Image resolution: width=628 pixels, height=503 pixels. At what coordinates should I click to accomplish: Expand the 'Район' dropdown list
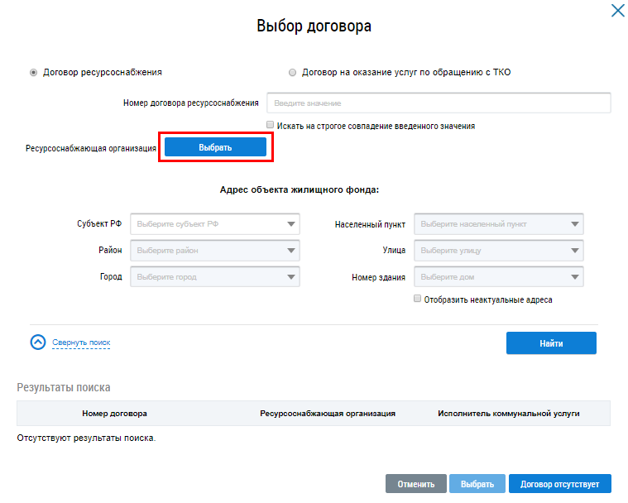pyautogui.click(x=215, y=251)
